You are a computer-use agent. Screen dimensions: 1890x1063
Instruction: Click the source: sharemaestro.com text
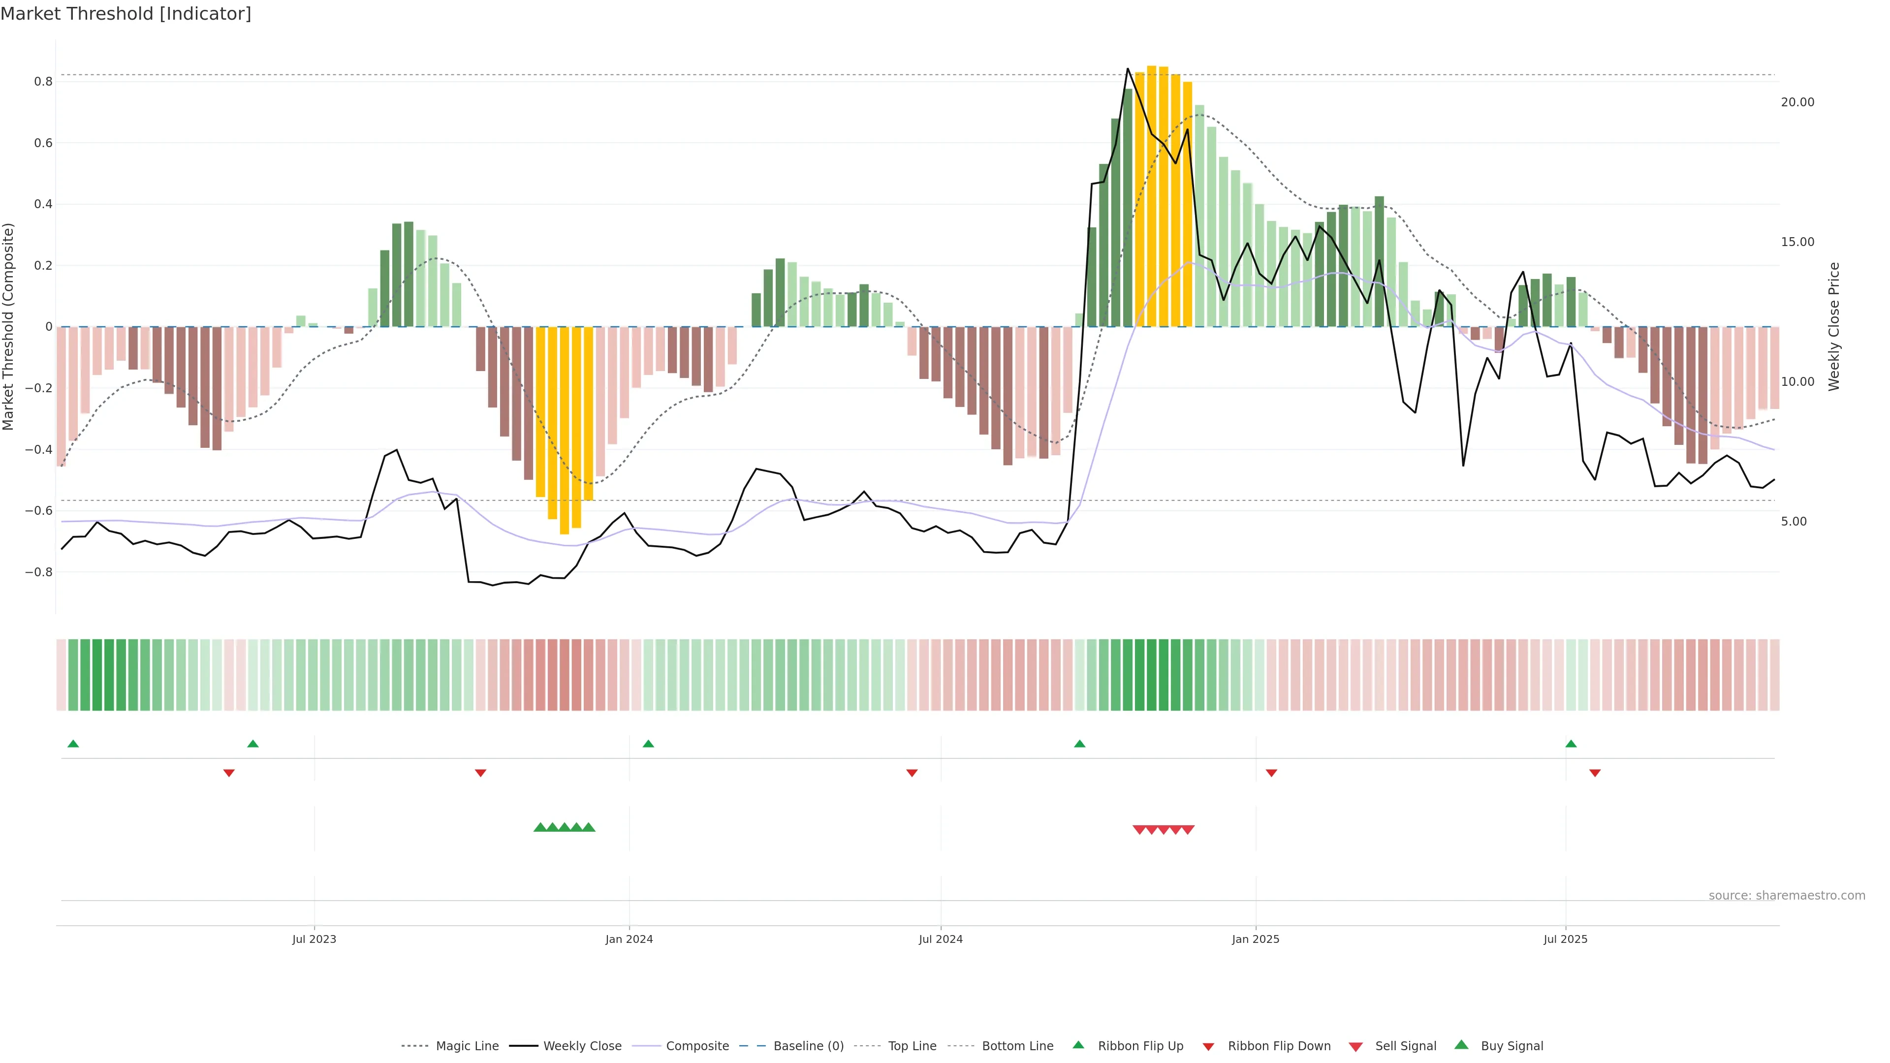click(1787, 895)
